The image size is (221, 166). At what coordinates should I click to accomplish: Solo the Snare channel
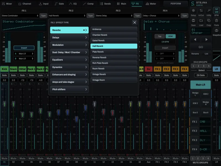13,75
